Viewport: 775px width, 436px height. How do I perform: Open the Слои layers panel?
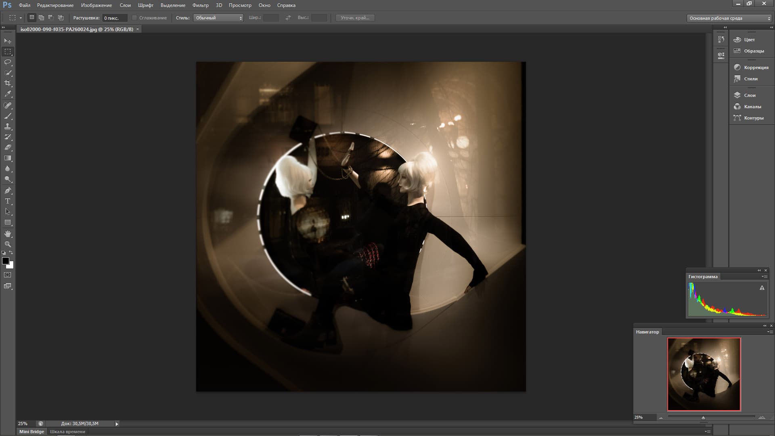click(750, 95)
